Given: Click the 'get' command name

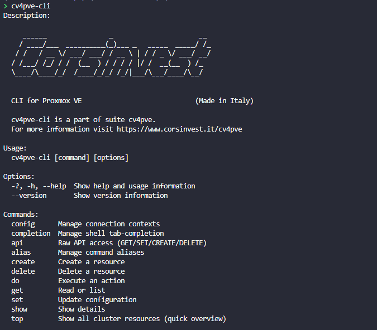Looking at the screenshot, I should (x=17, y=290).
